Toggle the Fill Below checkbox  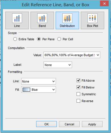(79, 87)
